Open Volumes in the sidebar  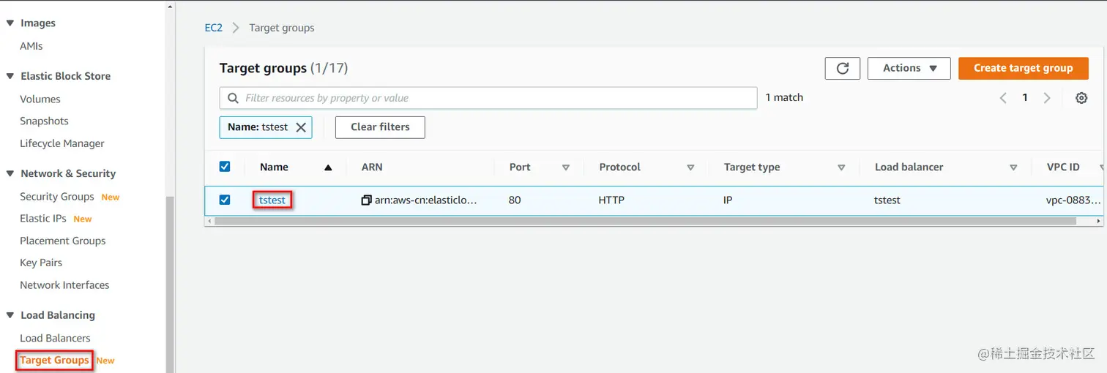pyautogui.click(x=40, y=99)
